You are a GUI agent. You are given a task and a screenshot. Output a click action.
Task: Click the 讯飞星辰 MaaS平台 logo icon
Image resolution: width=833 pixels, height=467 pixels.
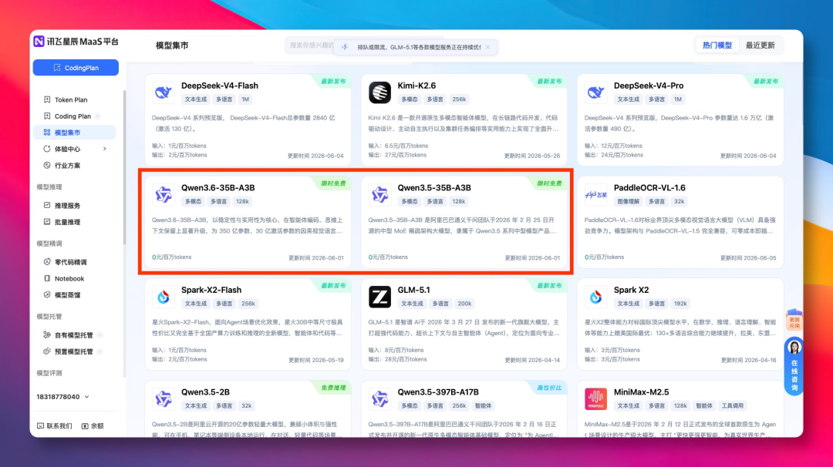click(39, 42)
